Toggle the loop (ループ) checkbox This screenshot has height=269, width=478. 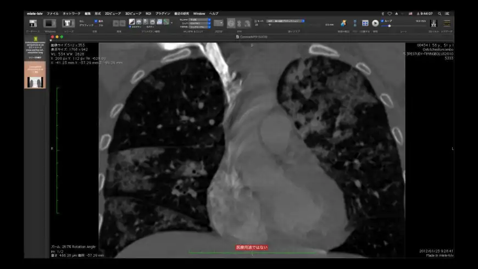click(382, 20)
